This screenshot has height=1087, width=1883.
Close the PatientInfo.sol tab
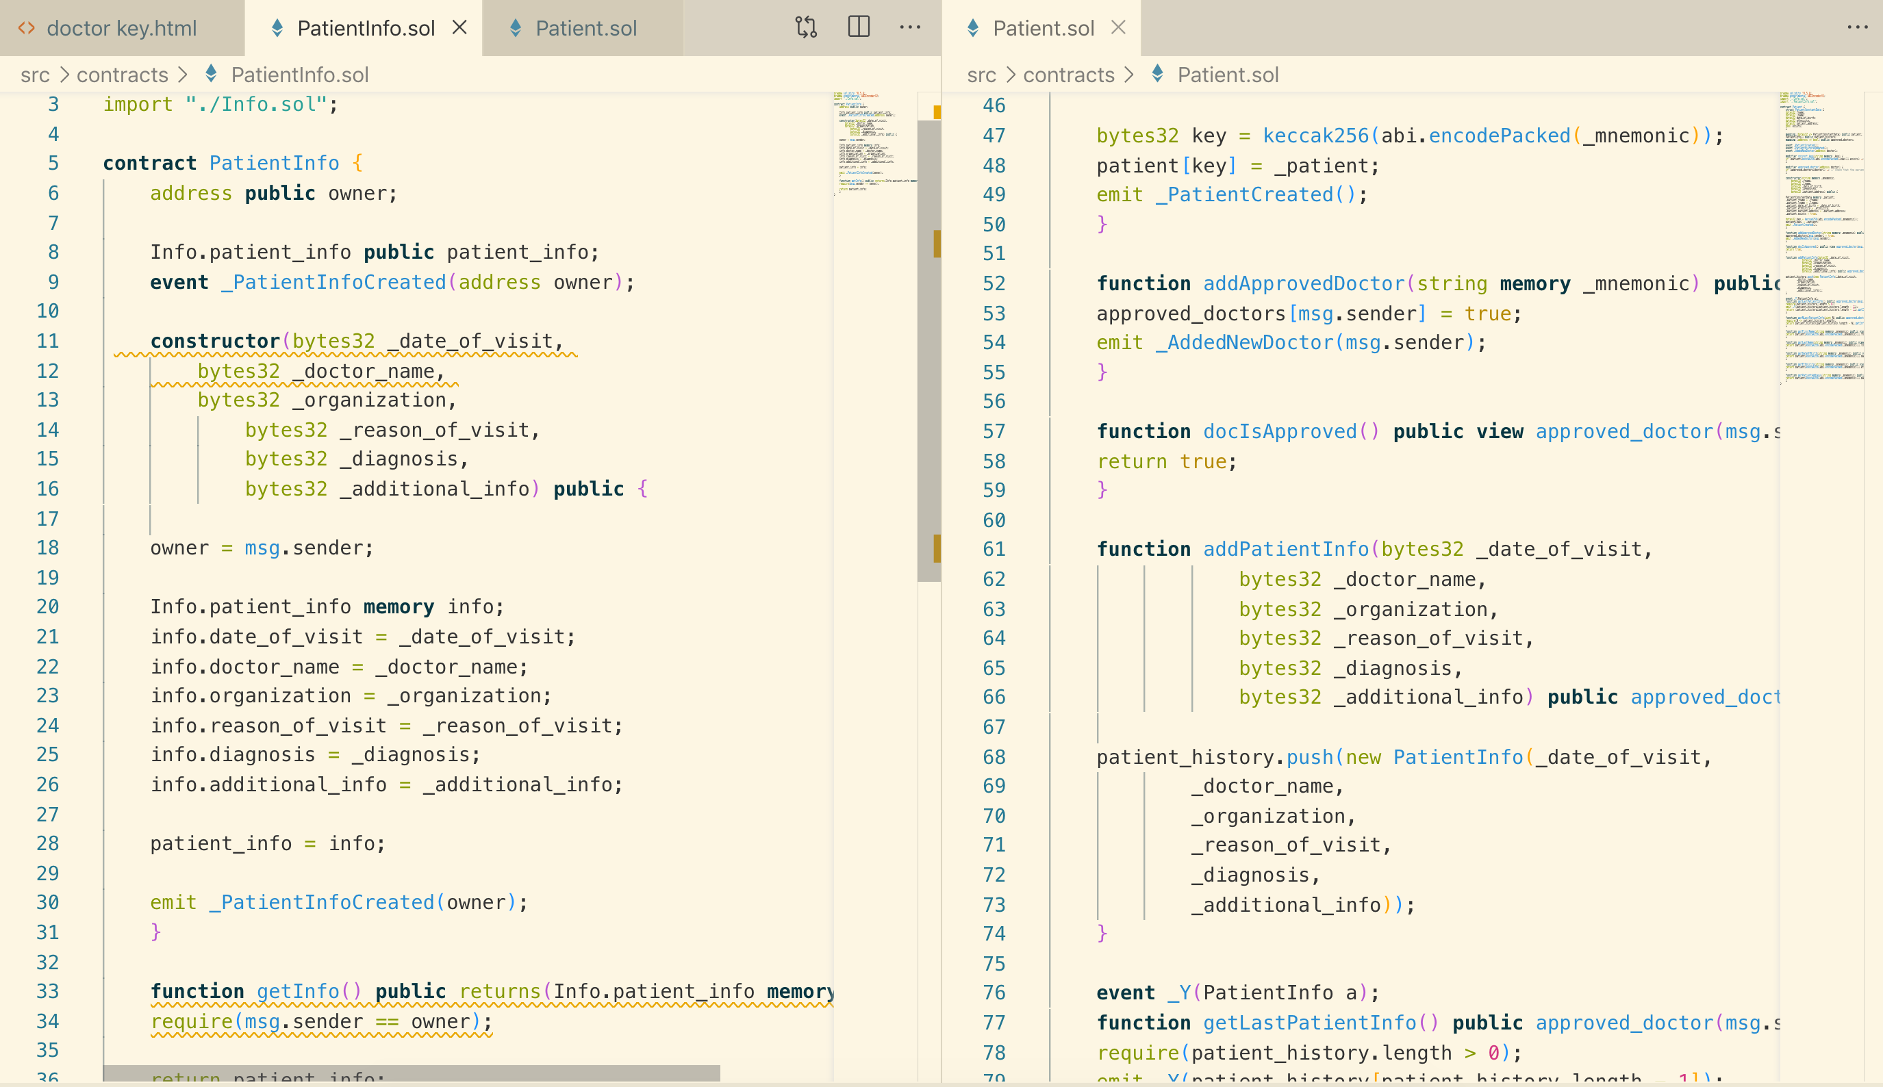(x=460, y=27)
